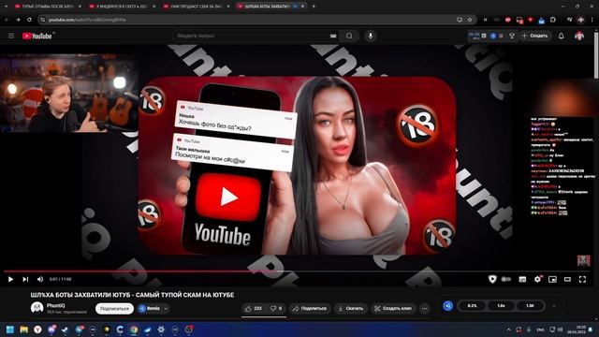Open the PhuntiQ channel name link
The height and width of the screenshot is (337, 599).
coord(56,305)
